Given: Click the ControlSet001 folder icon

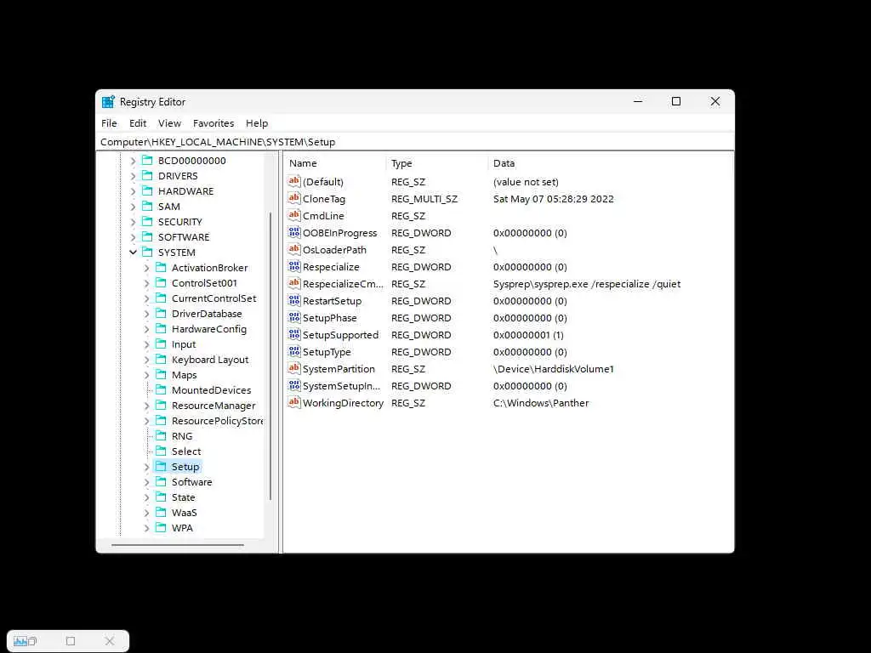Looking at the screenshot, I should tap(161, 282).
